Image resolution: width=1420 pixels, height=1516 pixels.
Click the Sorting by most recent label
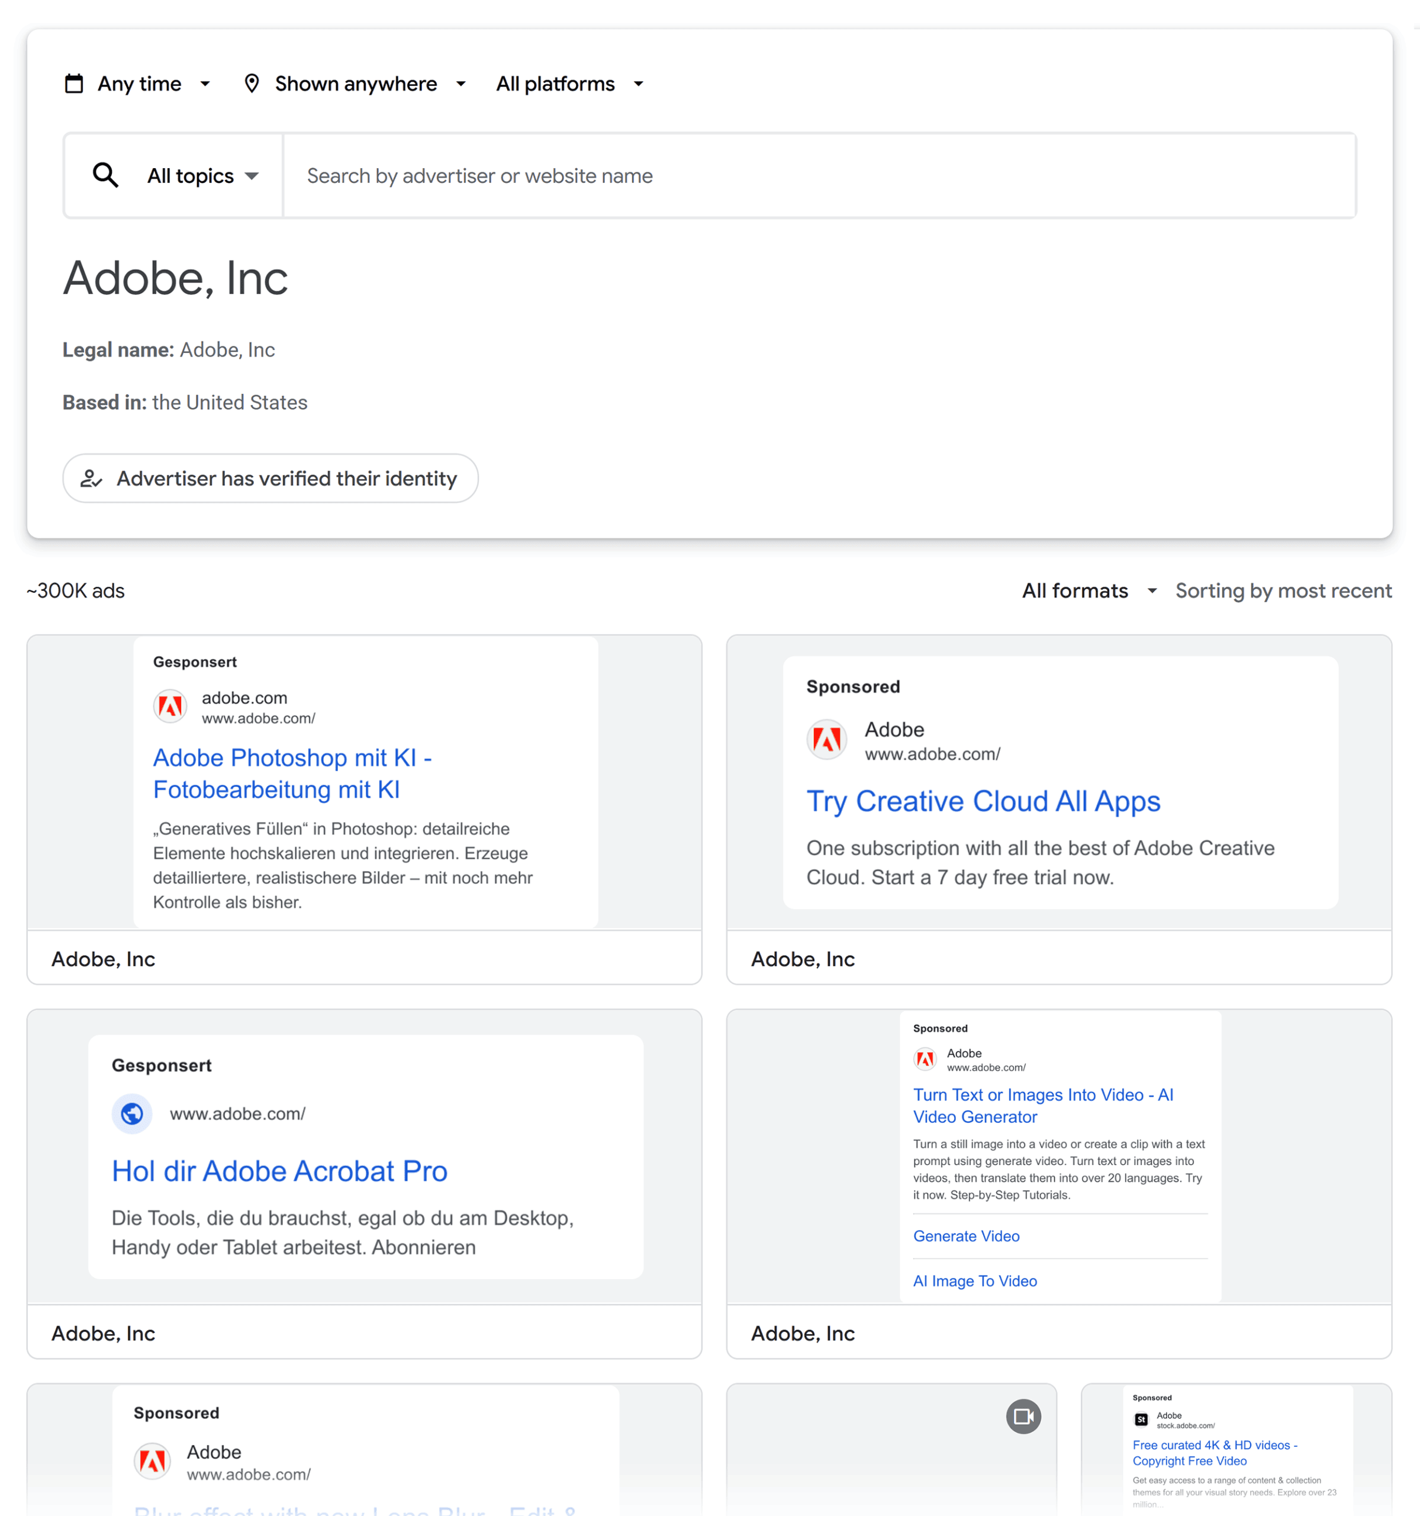click(x=1284, y=591)
